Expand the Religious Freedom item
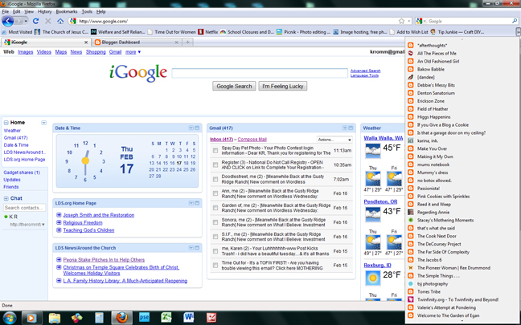Screen dimensions: 521x325 click(x=59, y=222)
